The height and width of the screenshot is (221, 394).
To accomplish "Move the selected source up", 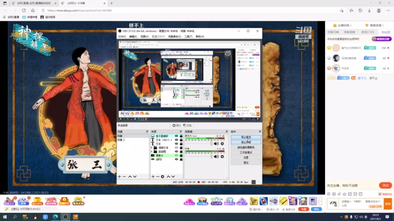I will [x=168, y=177].
